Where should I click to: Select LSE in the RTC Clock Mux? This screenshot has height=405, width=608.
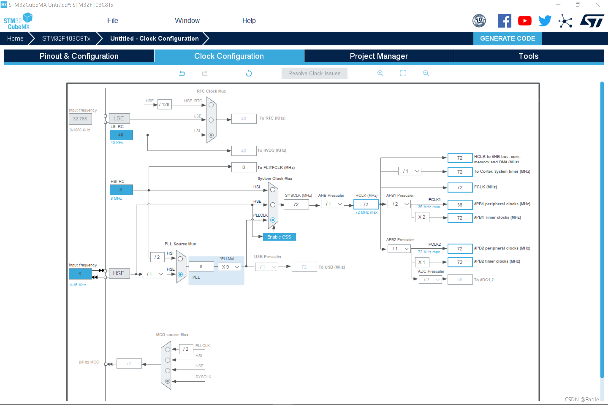(211, 120)
